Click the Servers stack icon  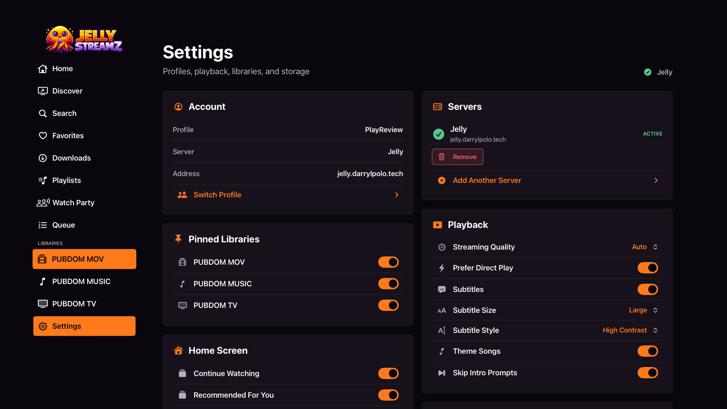pos(438,107)
